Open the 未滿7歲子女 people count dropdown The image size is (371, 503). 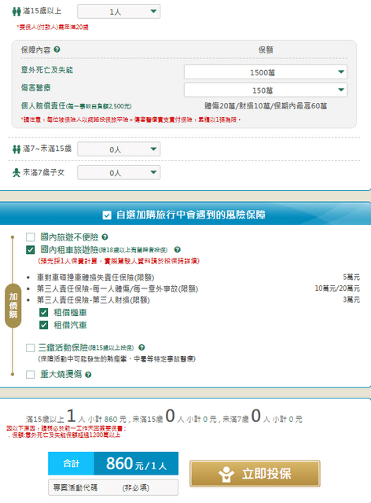[x=119, y=173]
